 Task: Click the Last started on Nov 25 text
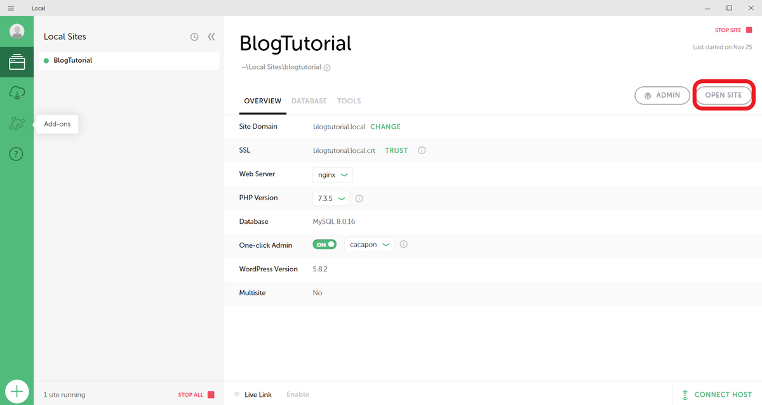tap(723, 48)
